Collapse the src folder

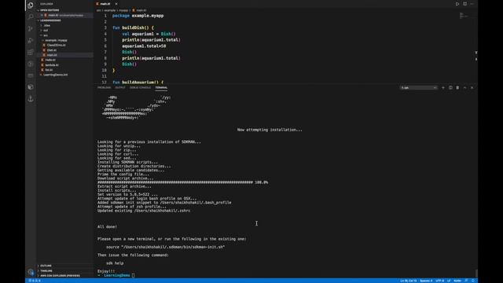click(46, 35)
